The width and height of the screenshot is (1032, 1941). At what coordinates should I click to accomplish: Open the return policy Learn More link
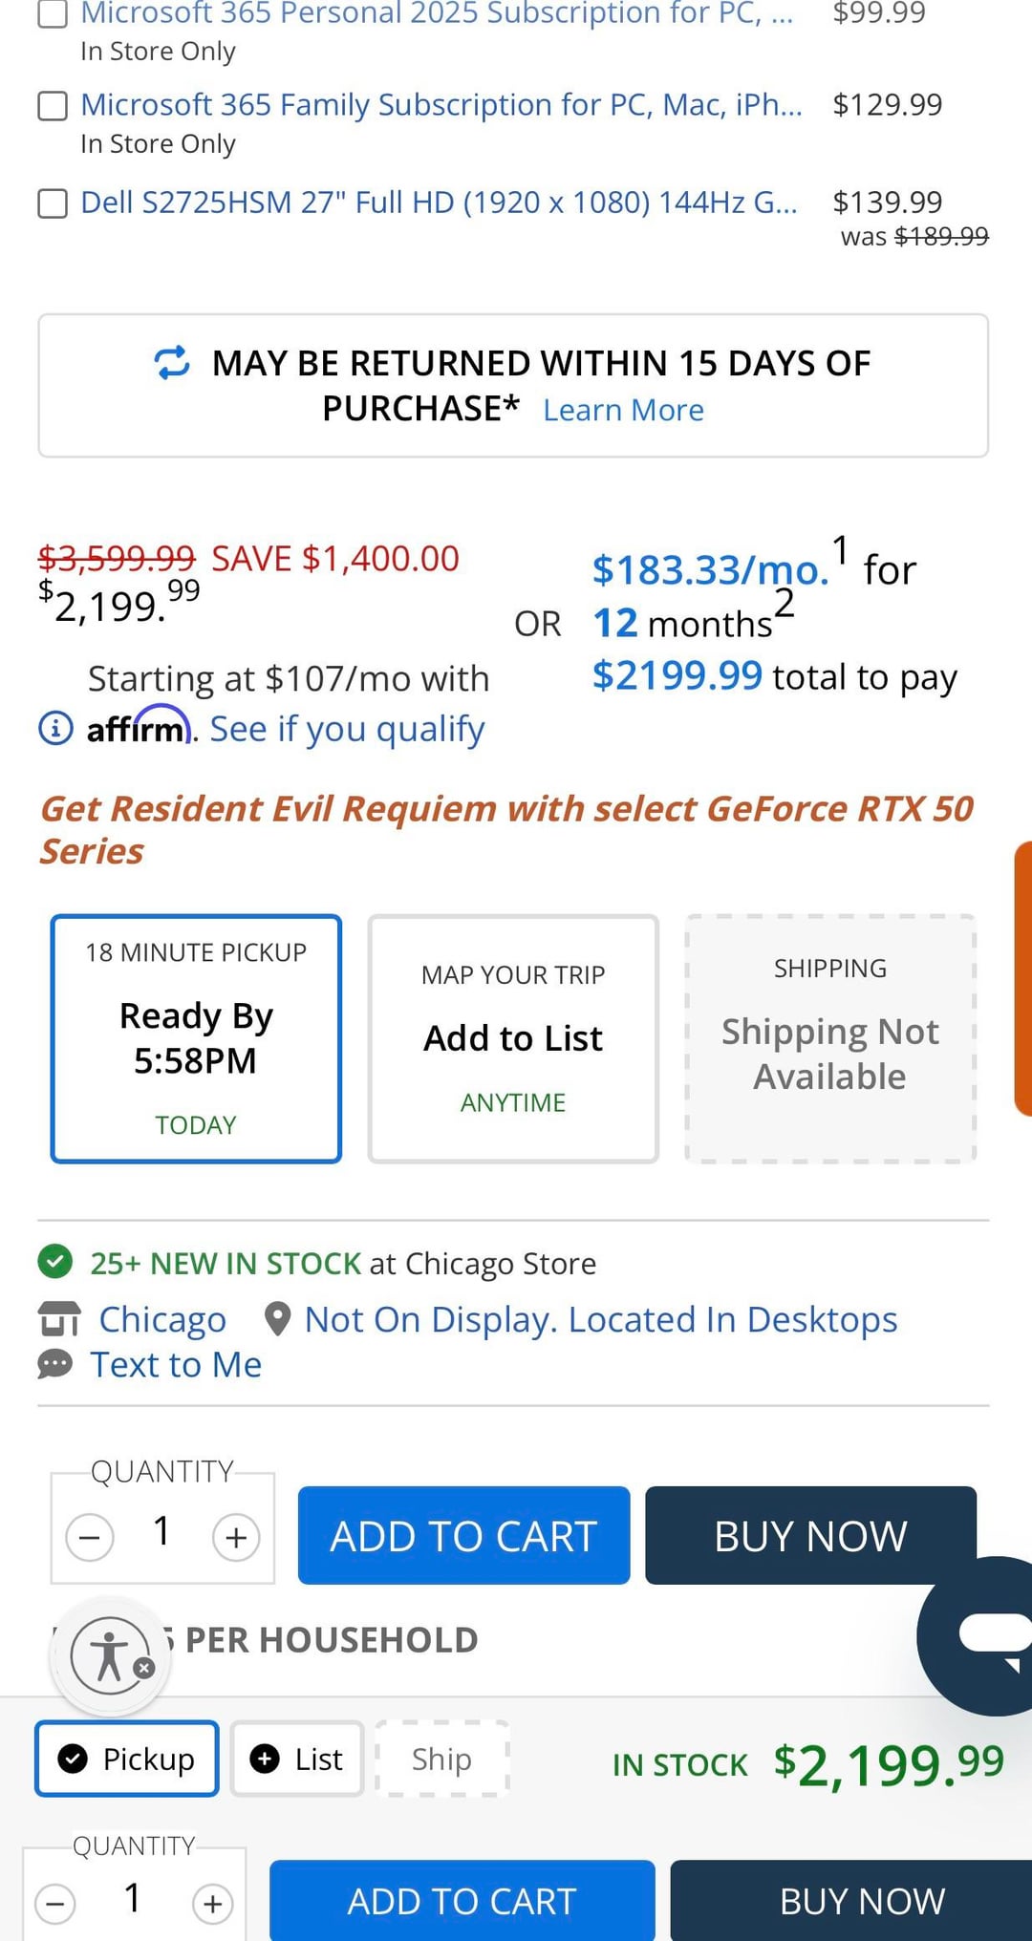pos(623,410)
